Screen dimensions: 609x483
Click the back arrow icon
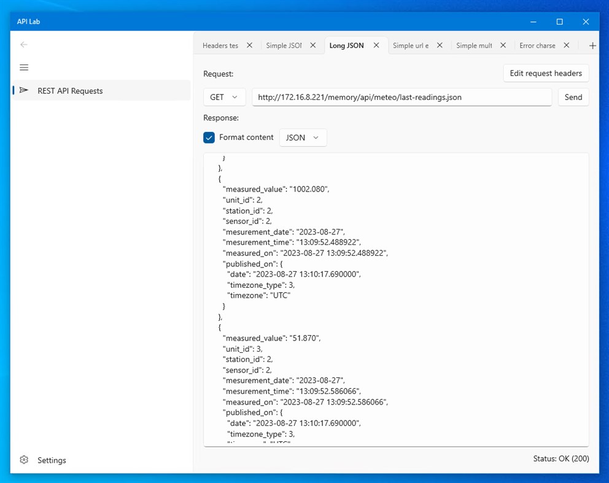tap(24, 44)
